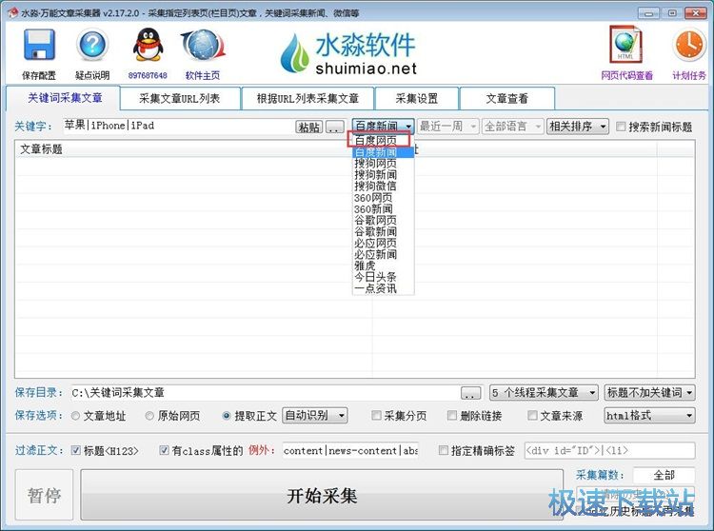Select the 文章地址 radio button

click(x=75, y=416)
